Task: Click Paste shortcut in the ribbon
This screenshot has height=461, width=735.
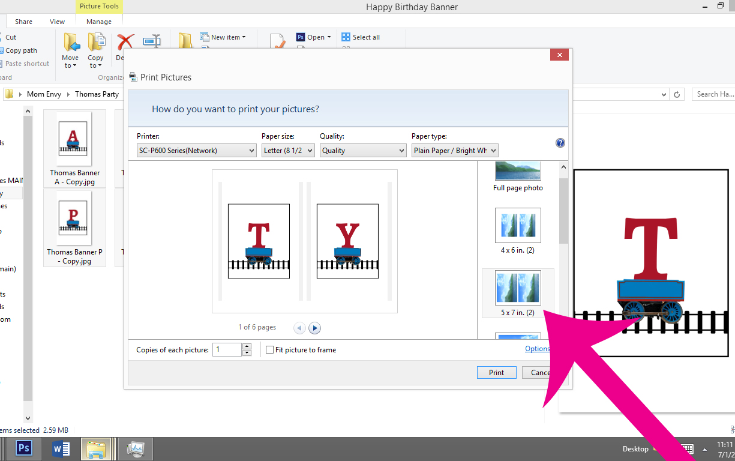Action: tap(27, 64)
